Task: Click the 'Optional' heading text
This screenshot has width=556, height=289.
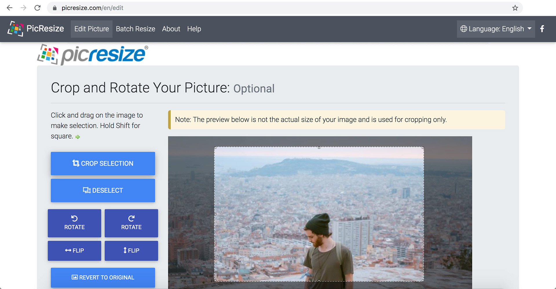Action: click(254, 89)
